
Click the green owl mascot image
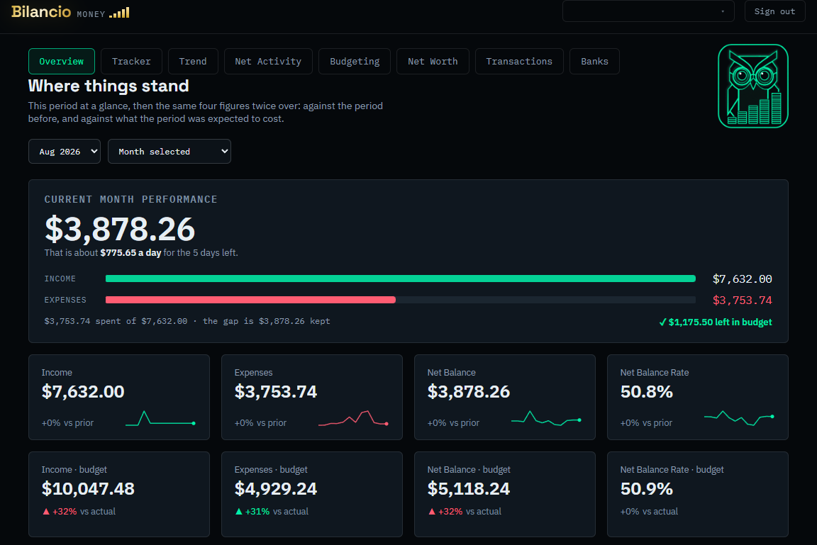(x=753, y=86)
